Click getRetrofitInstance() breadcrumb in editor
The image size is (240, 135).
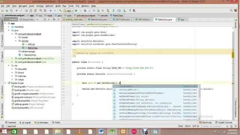coord(100,24)
